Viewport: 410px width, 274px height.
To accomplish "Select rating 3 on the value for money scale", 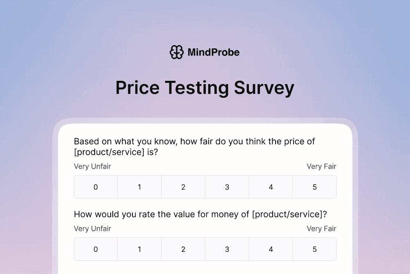I will (227, 249).
